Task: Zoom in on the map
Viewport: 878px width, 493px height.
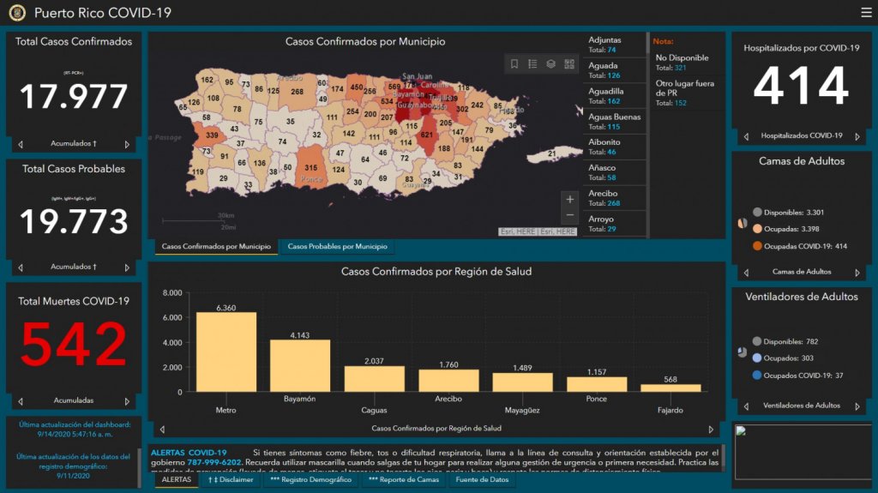Action: 570,200
